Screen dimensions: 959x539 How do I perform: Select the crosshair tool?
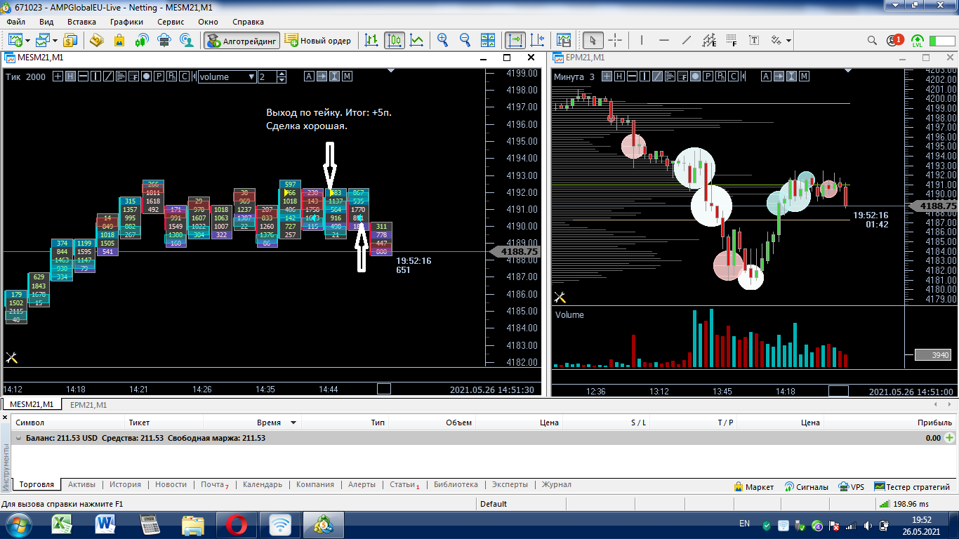click(615, 40)
